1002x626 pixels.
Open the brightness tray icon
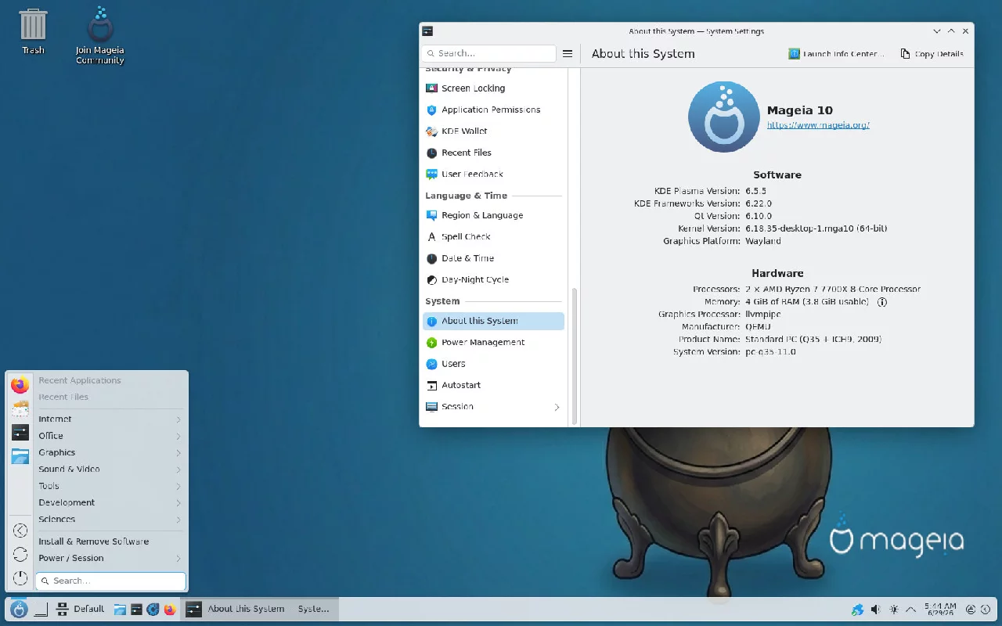coord(893,609)
